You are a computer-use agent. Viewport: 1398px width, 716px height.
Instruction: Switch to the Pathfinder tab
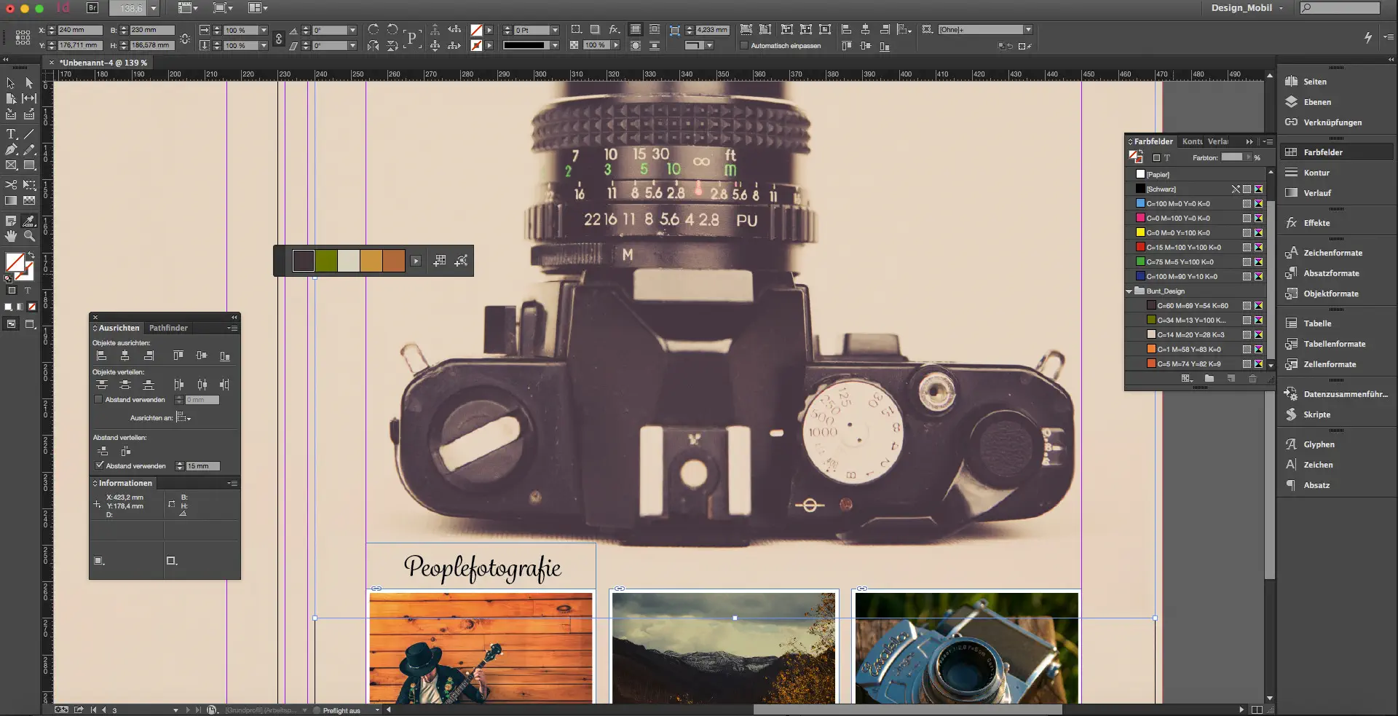168,328
